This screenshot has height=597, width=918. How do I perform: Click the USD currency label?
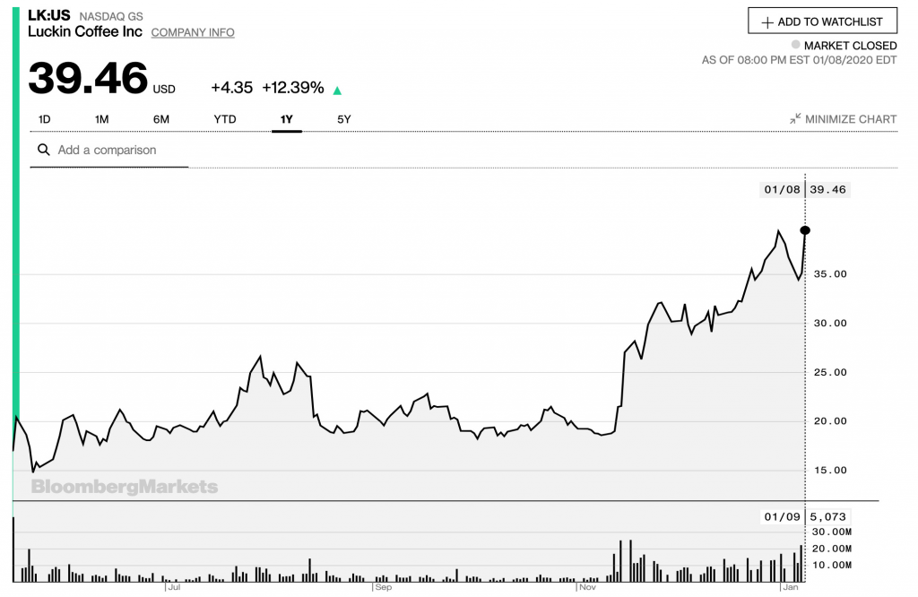coord(164,89)
